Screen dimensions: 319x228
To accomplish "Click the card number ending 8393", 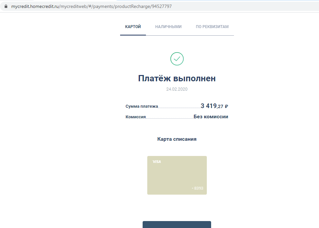I will coord(198,188).
